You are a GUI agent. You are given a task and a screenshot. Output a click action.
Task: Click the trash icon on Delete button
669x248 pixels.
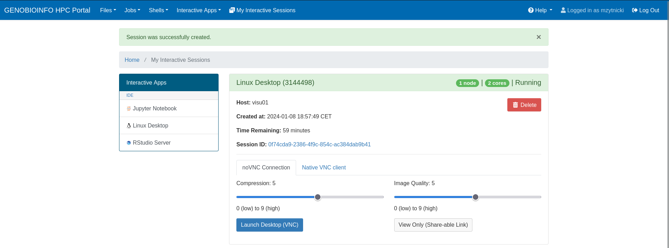tap(515, 105)
